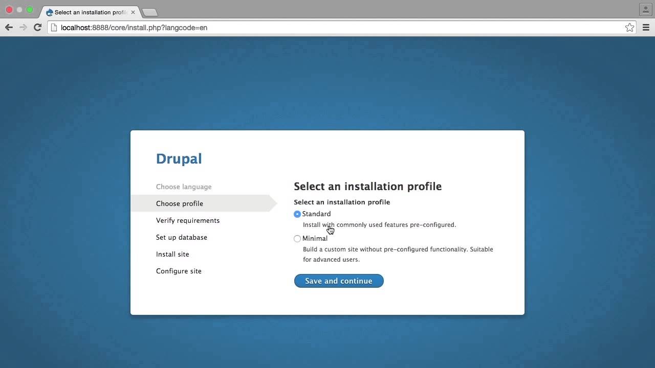Screen dimensions: 655x368
Task: Select the Minimal installation profile
Action: [x=297, y=239]
